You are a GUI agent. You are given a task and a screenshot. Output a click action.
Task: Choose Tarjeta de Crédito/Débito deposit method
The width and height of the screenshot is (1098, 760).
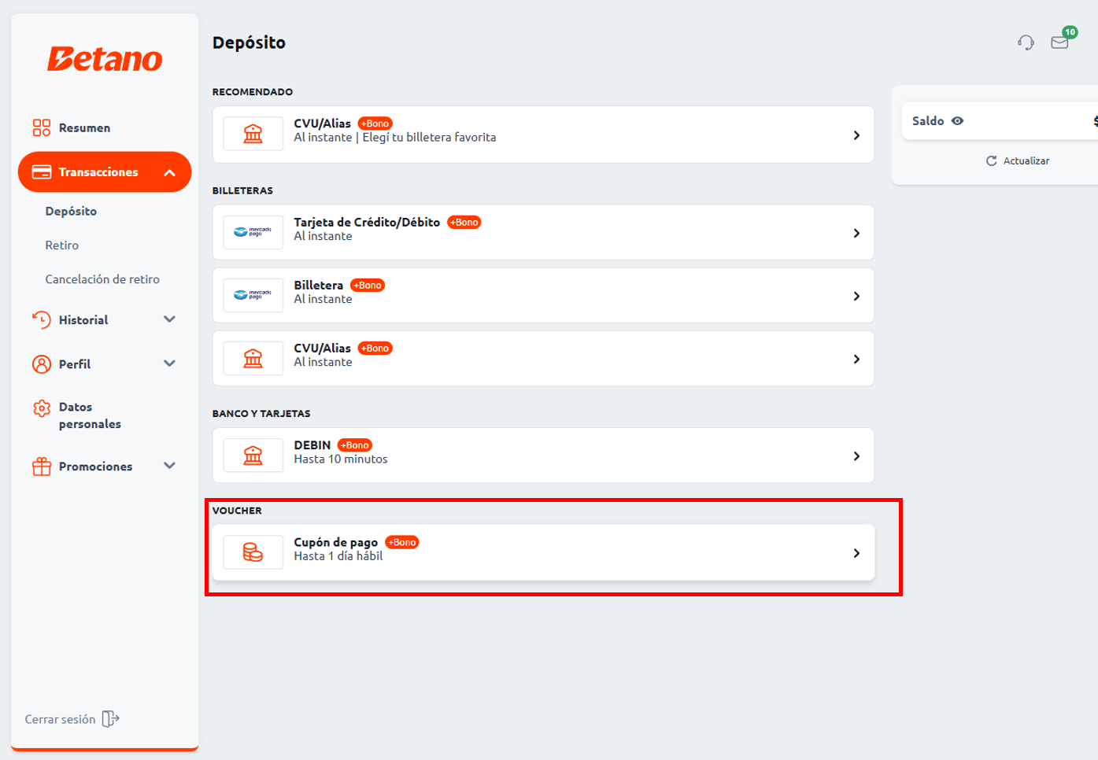pos(543,233)
